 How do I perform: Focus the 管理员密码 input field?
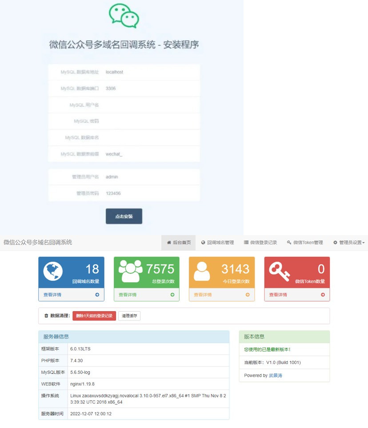150,193
